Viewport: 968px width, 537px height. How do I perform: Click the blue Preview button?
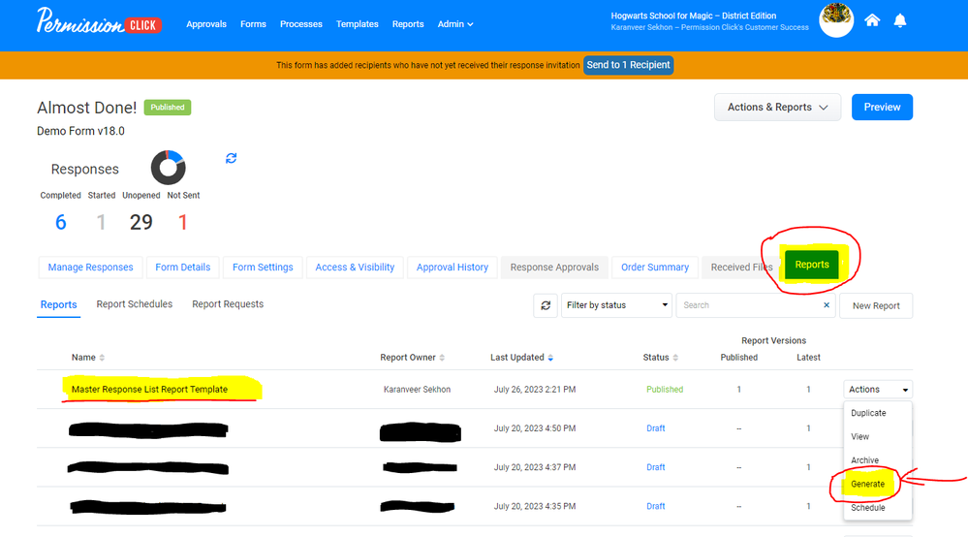(x=882, y=108)
